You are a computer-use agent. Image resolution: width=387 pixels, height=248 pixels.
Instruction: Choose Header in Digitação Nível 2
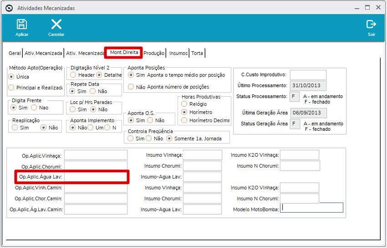coord(73,75)
